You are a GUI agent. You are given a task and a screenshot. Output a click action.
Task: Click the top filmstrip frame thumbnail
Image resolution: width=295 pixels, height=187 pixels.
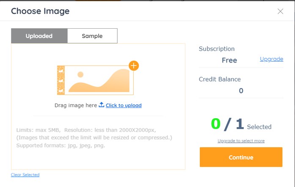[61, 70]
